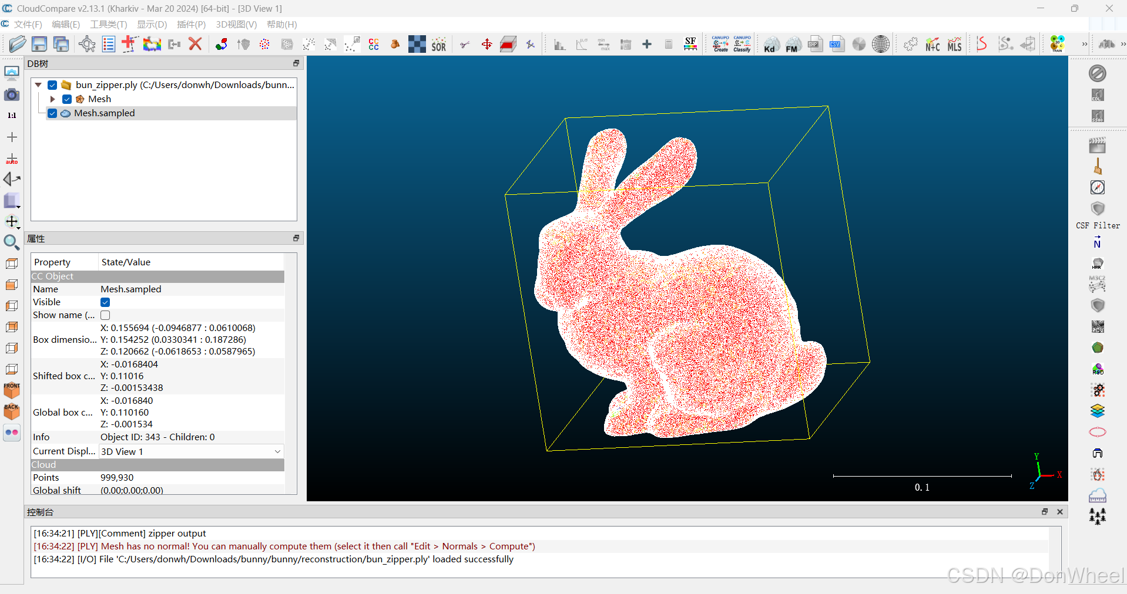Click the point picking crosshair icon
This screenshot has height=594, width=1127.
point(87,44)
